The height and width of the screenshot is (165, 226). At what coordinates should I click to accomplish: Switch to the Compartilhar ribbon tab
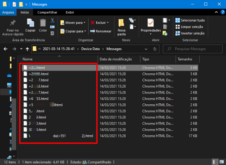[x=47, y=12]
